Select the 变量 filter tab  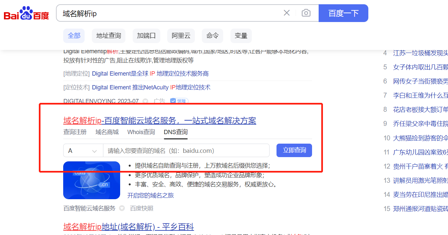coord(241,36)
